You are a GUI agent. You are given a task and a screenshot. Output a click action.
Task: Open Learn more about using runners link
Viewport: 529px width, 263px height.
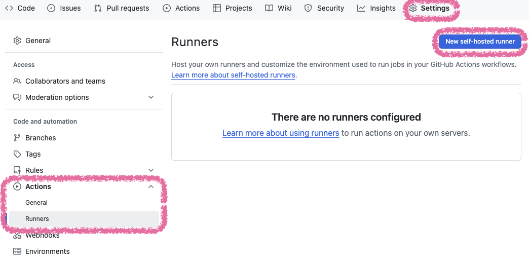(281, 133)
